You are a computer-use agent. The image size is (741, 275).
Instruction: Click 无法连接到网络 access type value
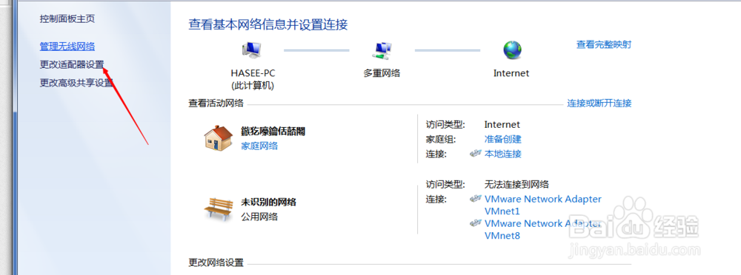[516, 184]
